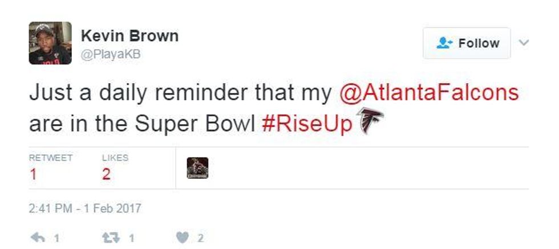Open the #RiseUp hashtag
This screenshot has height=249, width=559.
click(307, 124)
